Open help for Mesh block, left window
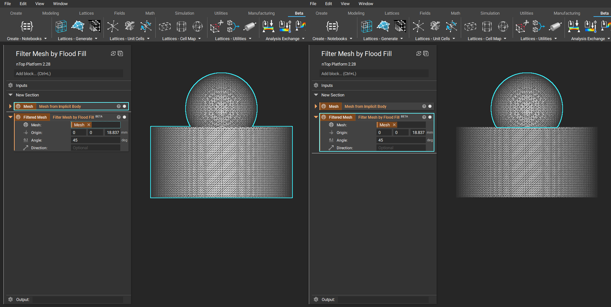 point(119,106)
